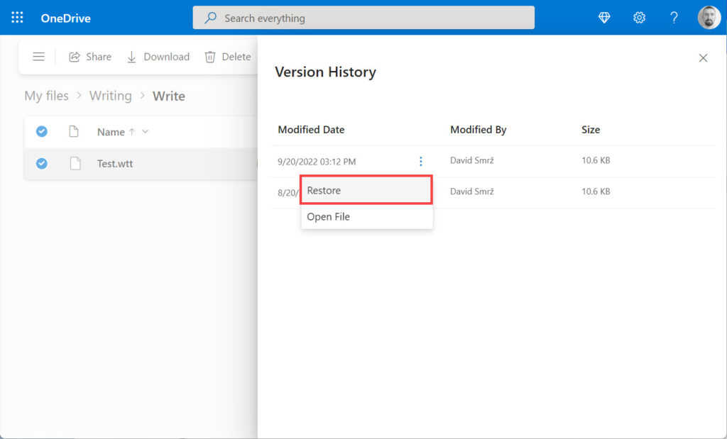Select Restore from the version menu
The image size is (727, 439).
[x=366, y=190]
